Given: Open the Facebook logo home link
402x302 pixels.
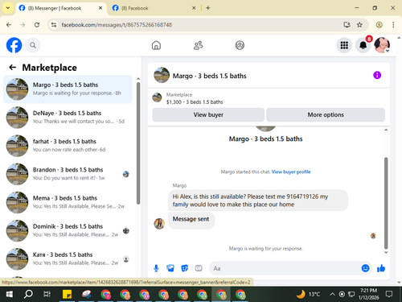Looking at the screenshot, I should coord(14,45).
